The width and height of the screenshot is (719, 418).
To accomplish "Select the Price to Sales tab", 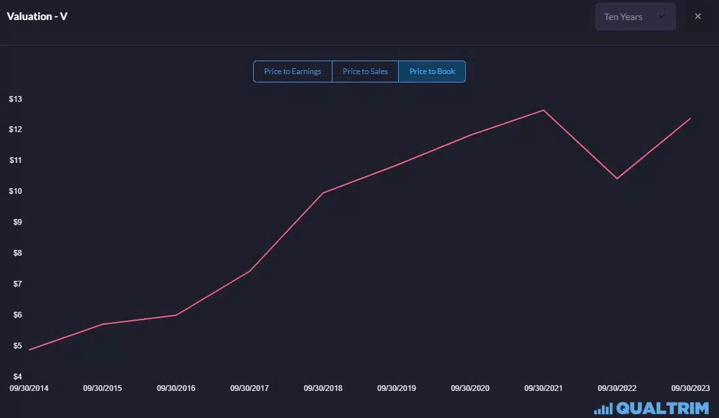I will point(365,71).
